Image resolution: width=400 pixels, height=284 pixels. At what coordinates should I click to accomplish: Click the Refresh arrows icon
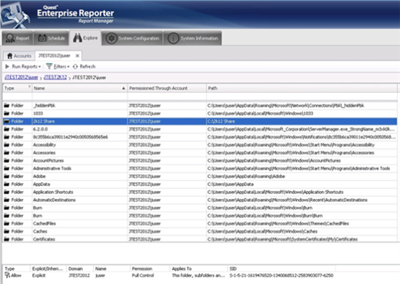75,67
